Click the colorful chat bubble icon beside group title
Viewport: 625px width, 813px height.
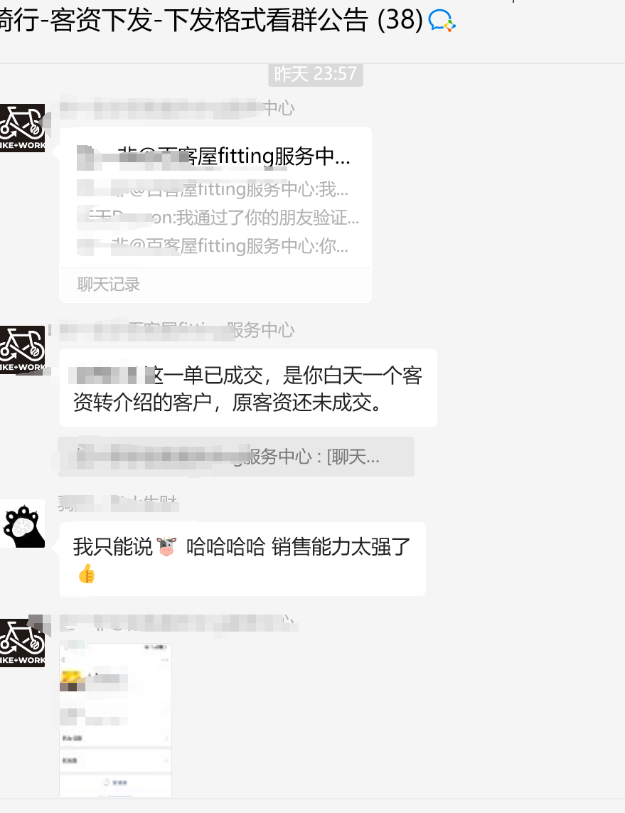(x=442, y=21)
